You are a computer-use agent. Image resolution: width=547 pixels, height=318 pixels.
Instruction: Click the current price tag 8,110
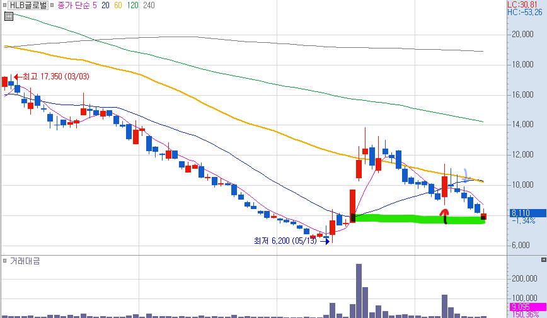click(527, 213)
